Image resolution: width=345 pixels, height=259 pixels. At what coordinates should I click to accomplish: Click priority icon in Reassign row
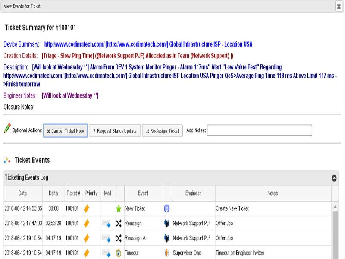[87, 223]
